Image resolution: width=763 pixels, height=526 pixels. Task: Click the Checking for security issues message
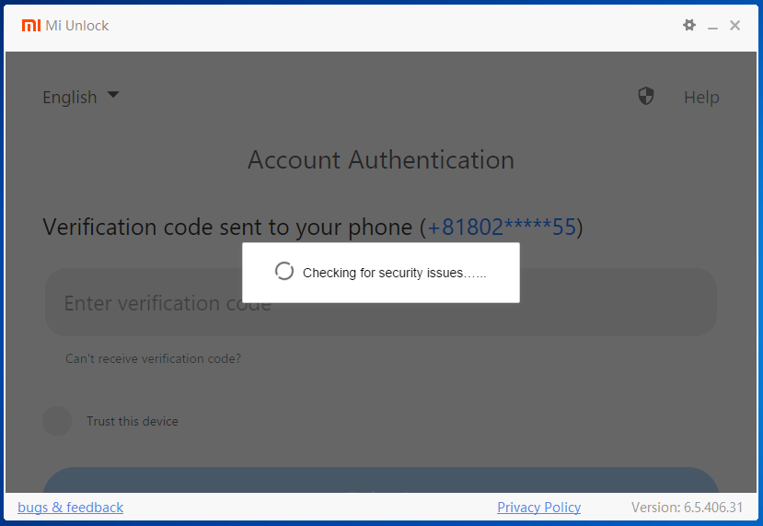(394, 273)
